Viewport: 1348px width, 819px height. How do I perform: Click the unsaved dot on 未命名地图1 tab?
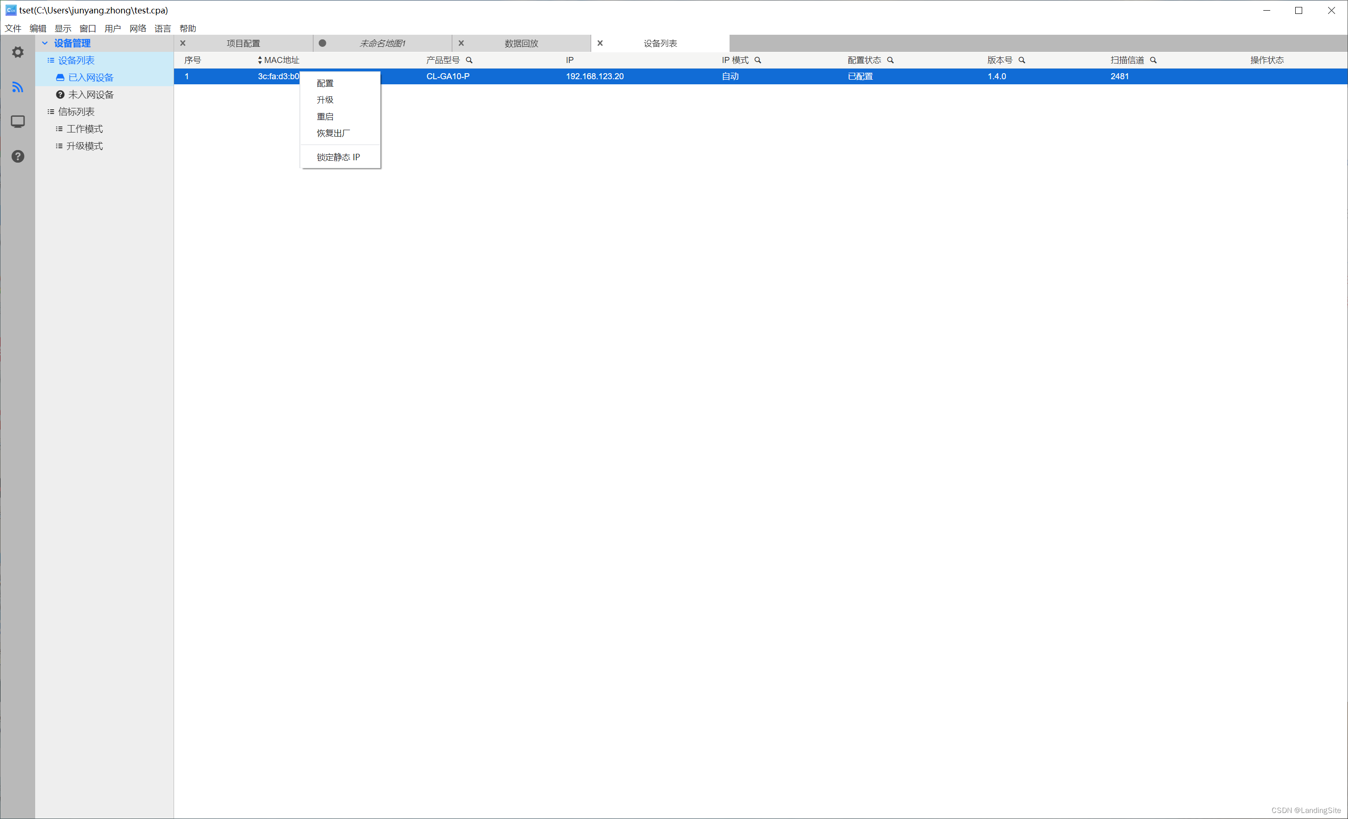[322, 43]
